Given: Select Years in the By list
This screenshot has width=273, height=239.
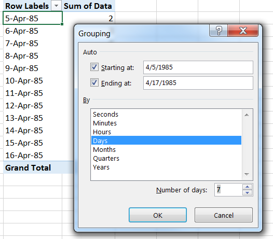Looking at the screenshot, I should point(101,167).
